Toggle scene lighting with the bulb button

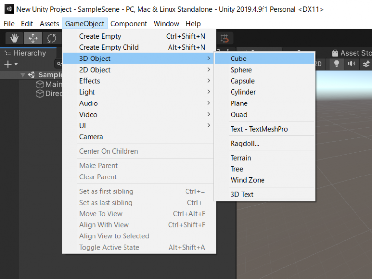click(336, 64)
